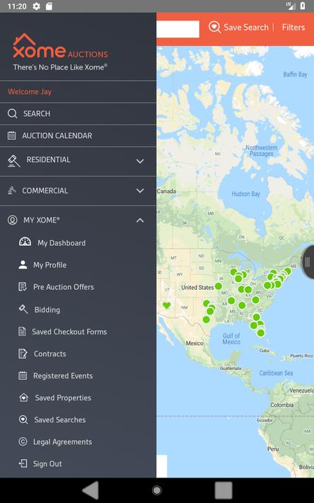Tap the side drawer handle on map edge

click(308, 261)
